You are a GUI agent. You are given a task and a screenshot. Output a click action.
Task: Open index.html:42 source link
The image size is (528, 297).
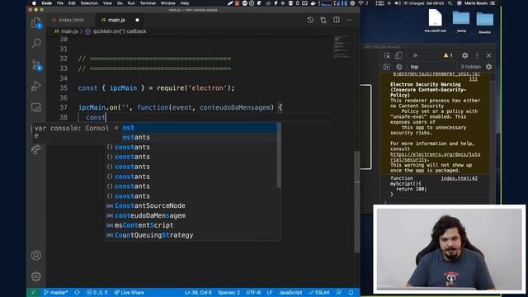coord(460,178)
